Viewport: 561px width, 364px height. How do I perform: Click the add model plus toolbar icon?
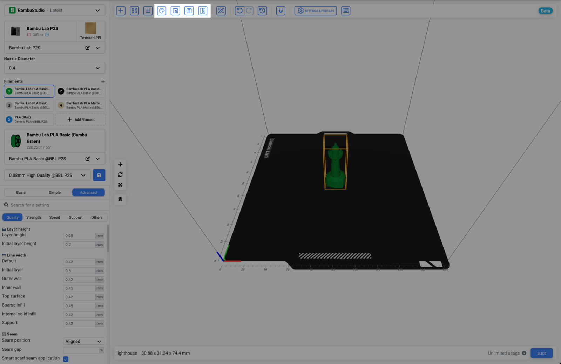(x=121, y=11)
